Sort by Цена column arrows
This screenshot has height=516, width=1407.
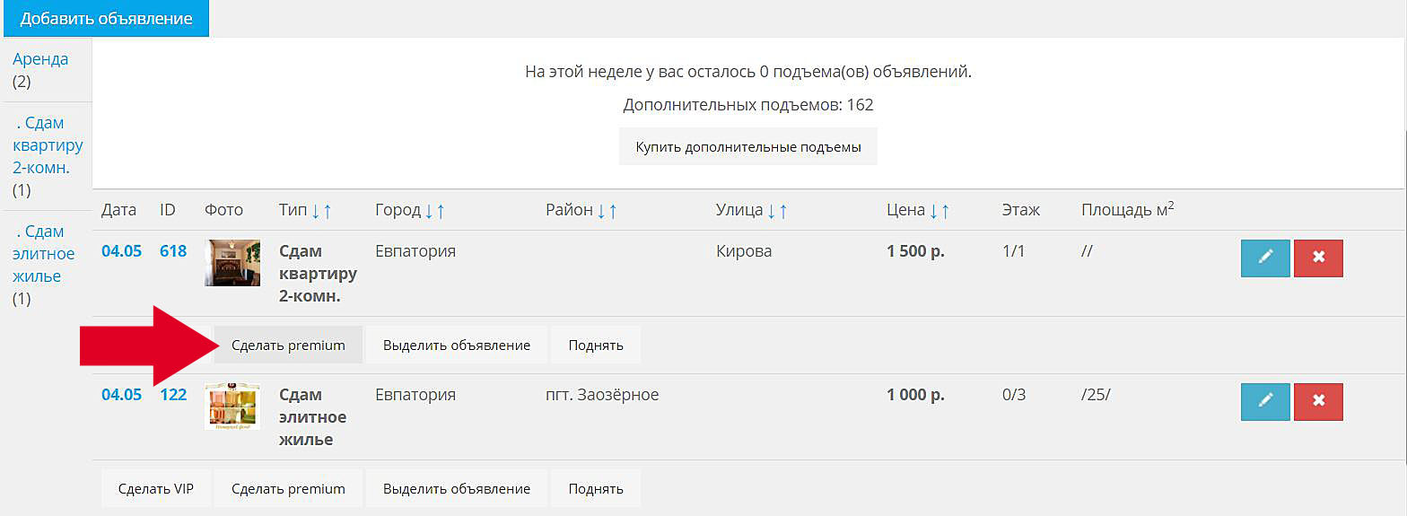939,210
